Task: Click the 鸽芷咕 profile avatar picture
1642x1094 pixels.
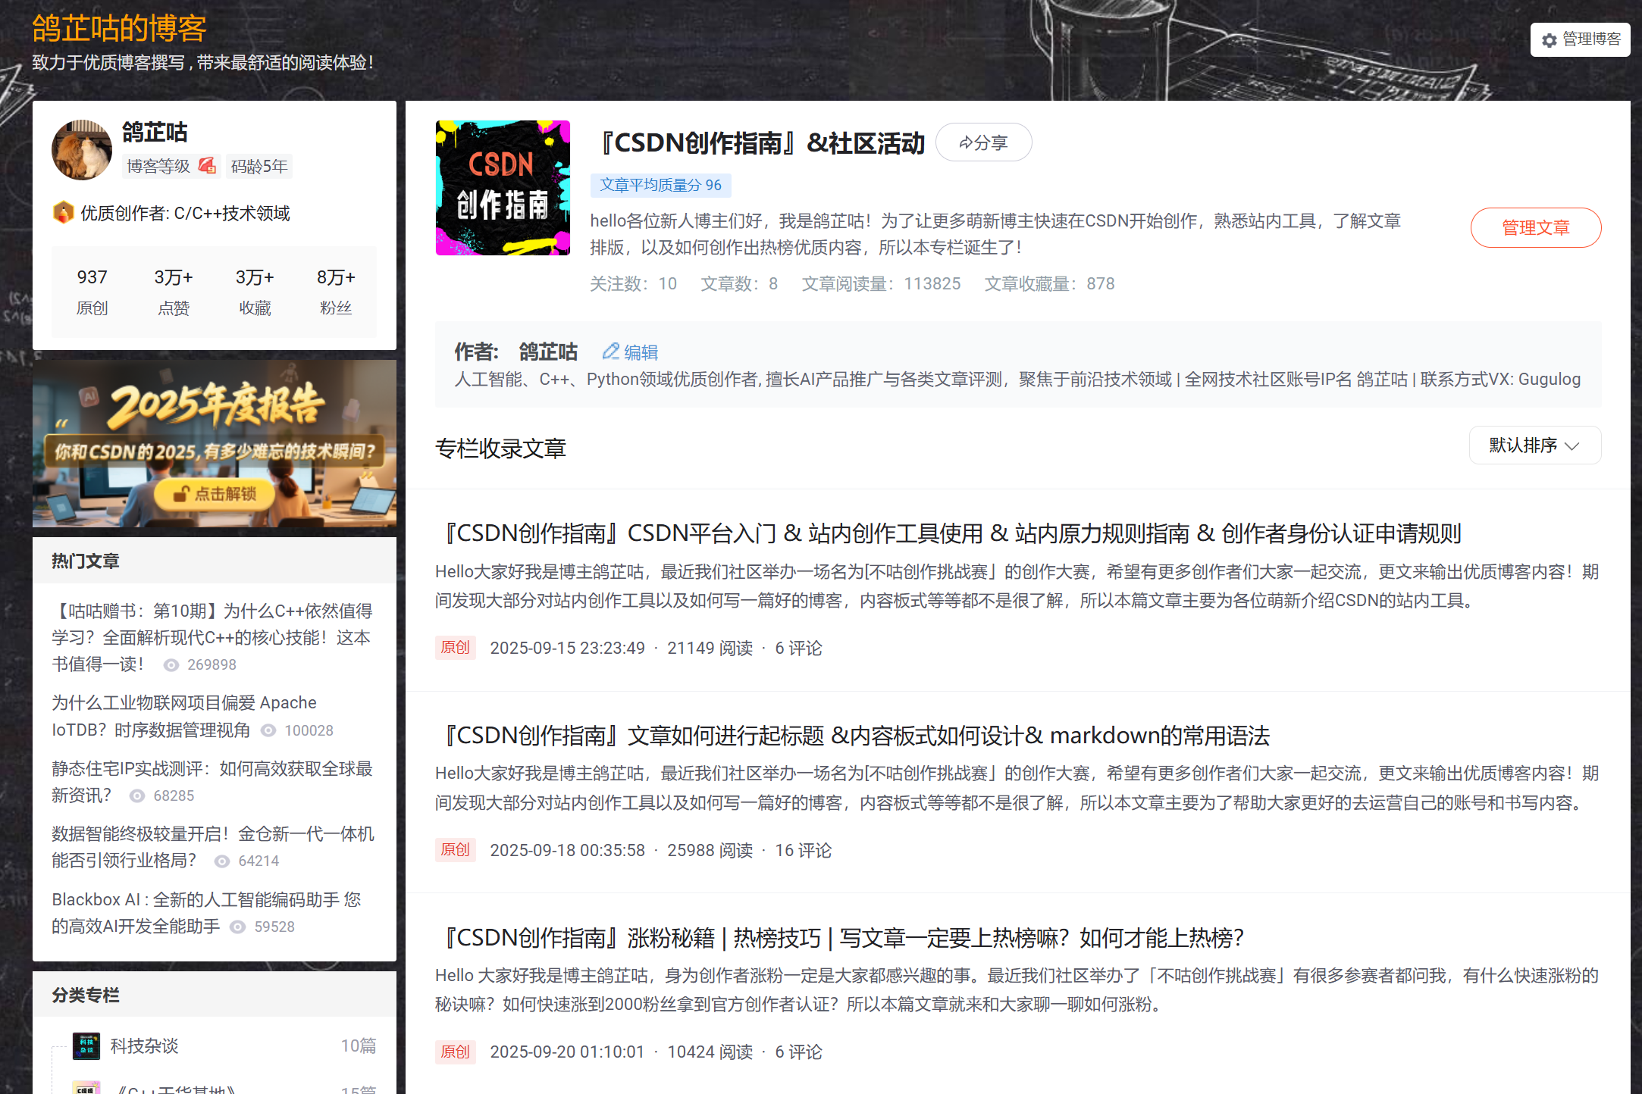Action: 82,150
